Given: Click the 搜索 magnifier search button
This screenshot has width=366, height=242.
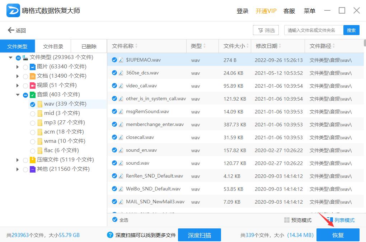Looking at the screenshot, I should (x=351, y=30).
